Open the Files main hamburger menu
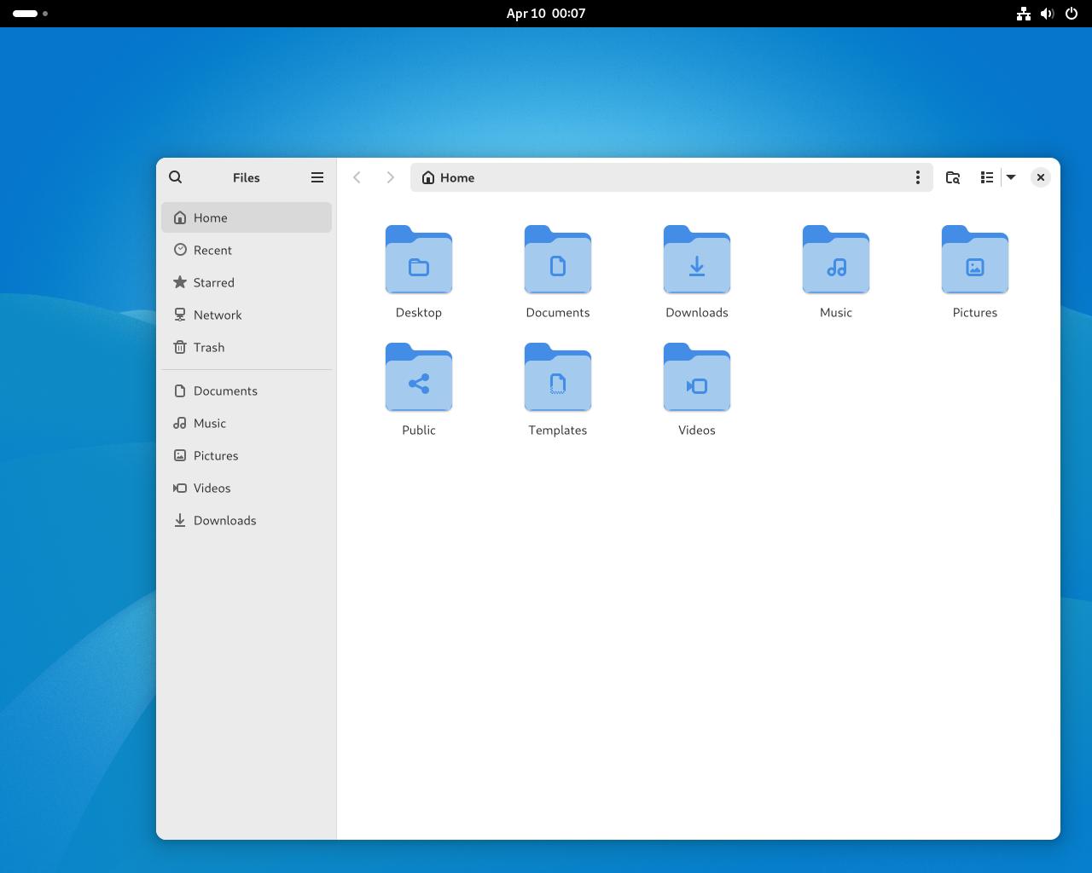 click(317, 177)
